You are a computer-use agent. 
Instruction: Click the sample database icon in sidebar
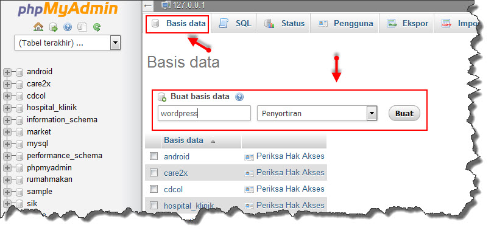[19, 192]
